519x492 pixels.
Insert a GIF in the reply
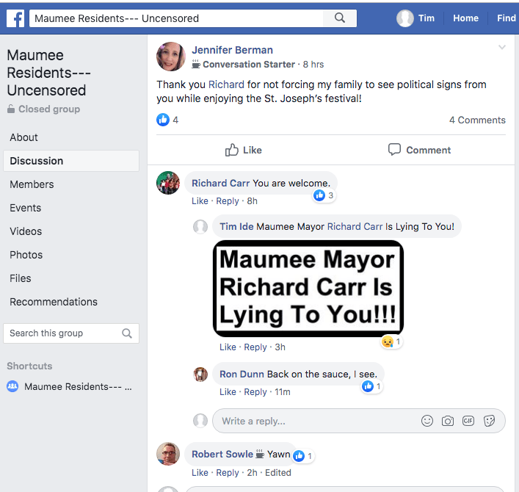point(468,421)
